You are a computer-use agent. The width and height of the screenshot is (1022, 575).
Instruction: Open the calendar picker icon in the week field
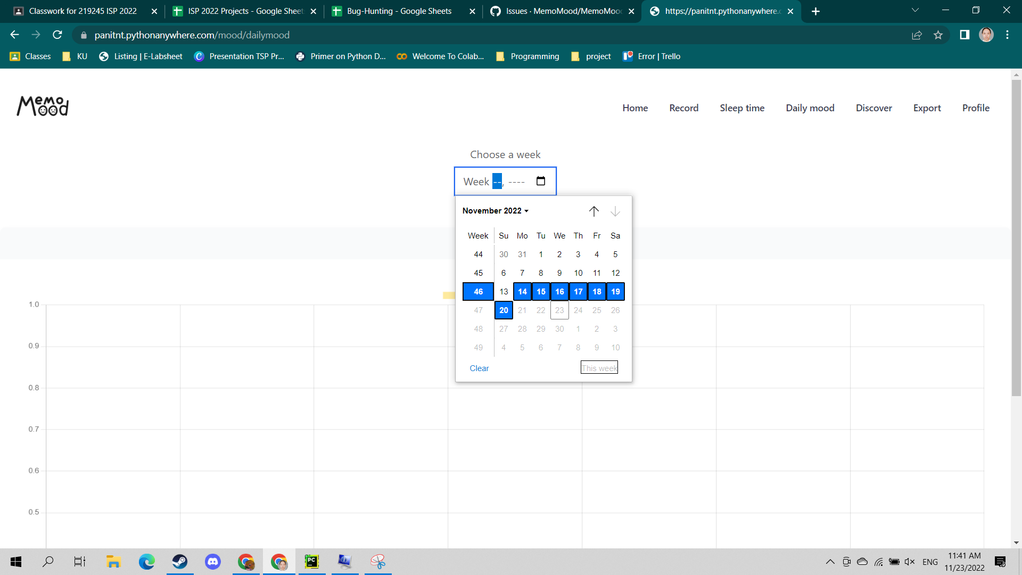(x=541, y=181)
